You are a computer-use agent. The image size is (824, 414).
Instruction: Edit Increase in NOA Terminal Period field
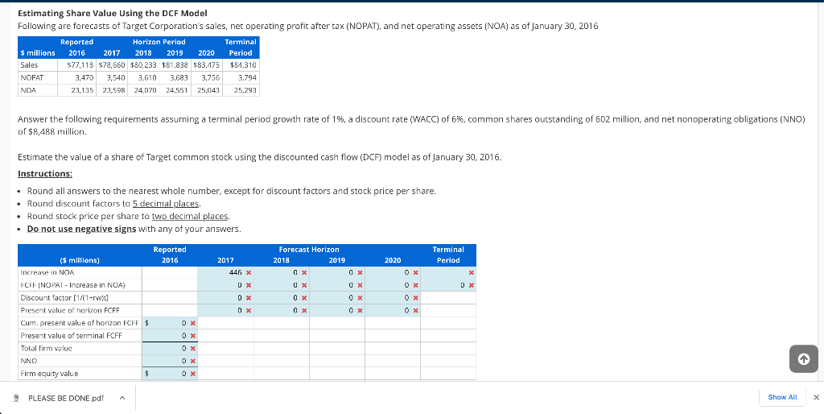(448, 272)
